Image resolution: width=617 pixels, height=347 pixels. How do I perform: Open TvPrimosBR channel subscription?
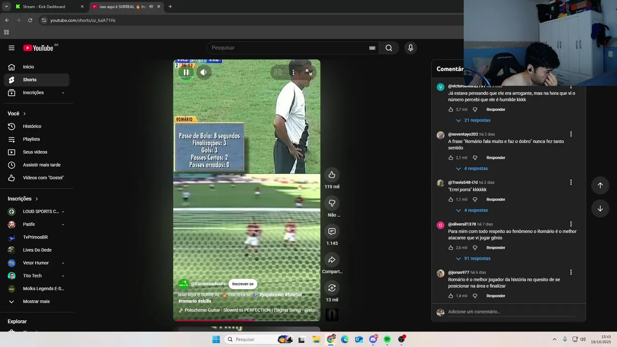tap(37, 237)
